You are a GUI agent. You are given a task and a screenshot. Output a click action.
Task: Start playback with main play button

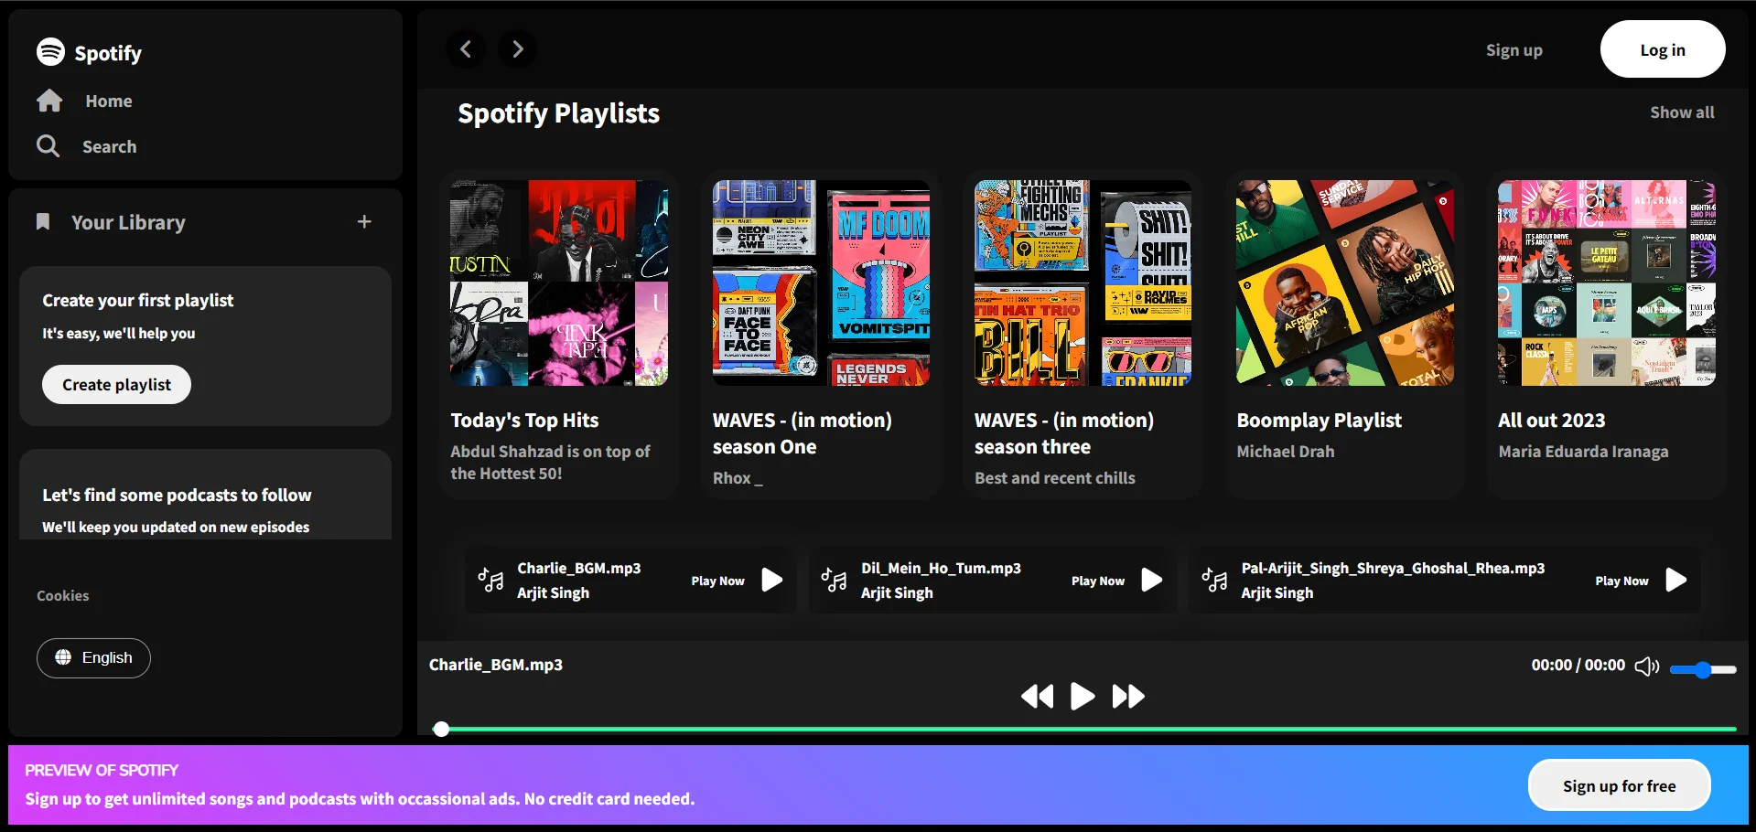1083,697
